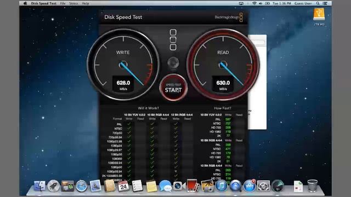Click the "Will it Work?" heading

tap(148, 108)
